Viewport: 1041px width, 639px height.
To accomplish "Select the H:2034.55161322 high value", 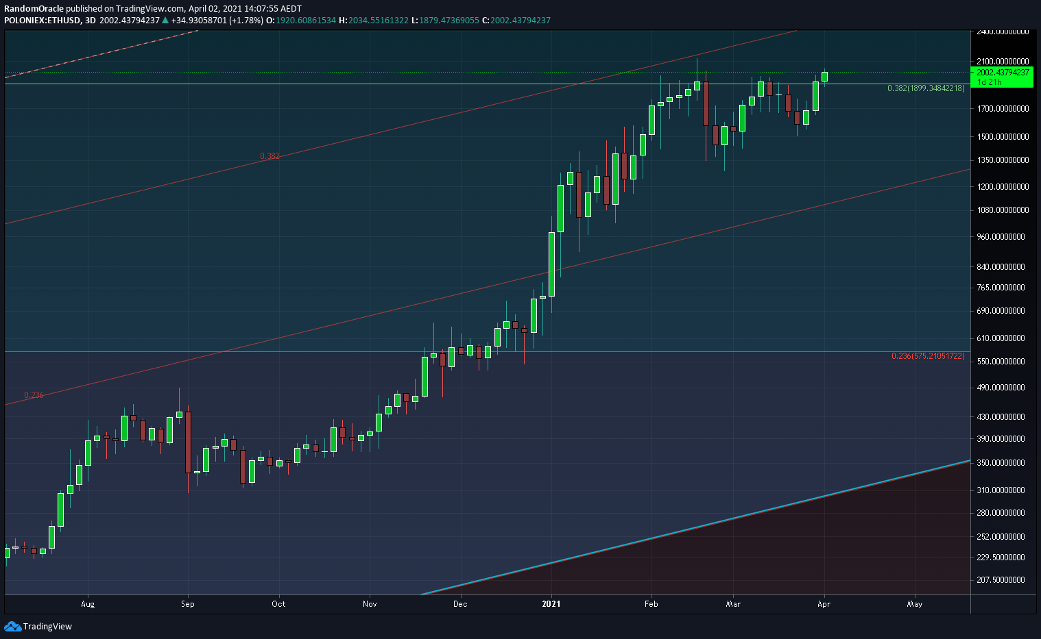I will click(374, 21).
